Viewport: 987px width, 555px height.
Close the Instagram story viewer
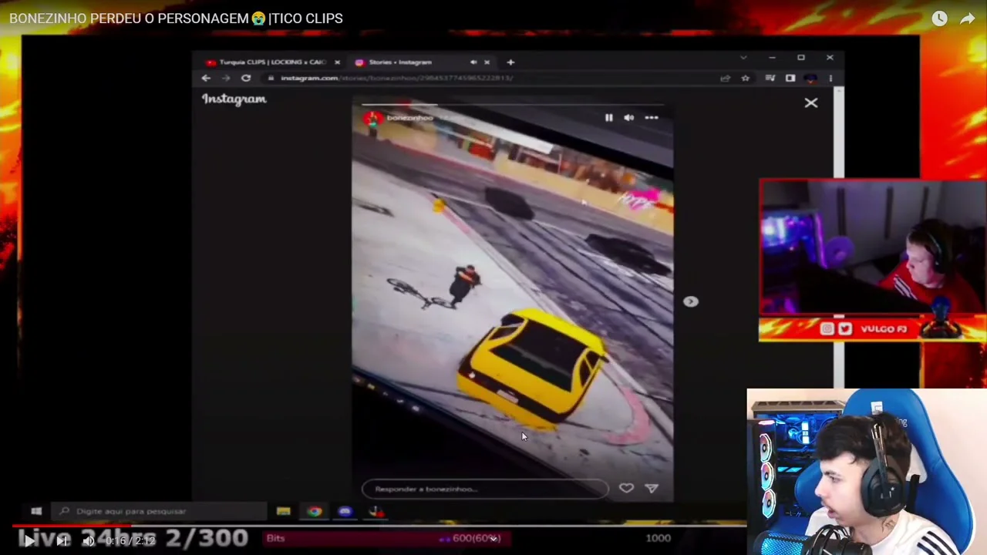click(x=810, y=103)
